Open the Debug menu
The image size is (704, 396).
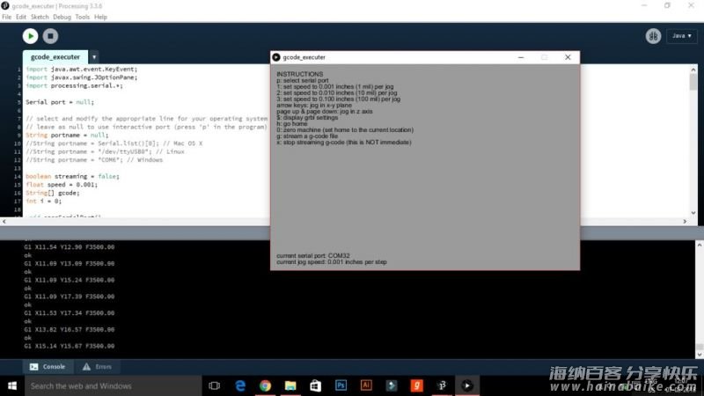[62, 17]
